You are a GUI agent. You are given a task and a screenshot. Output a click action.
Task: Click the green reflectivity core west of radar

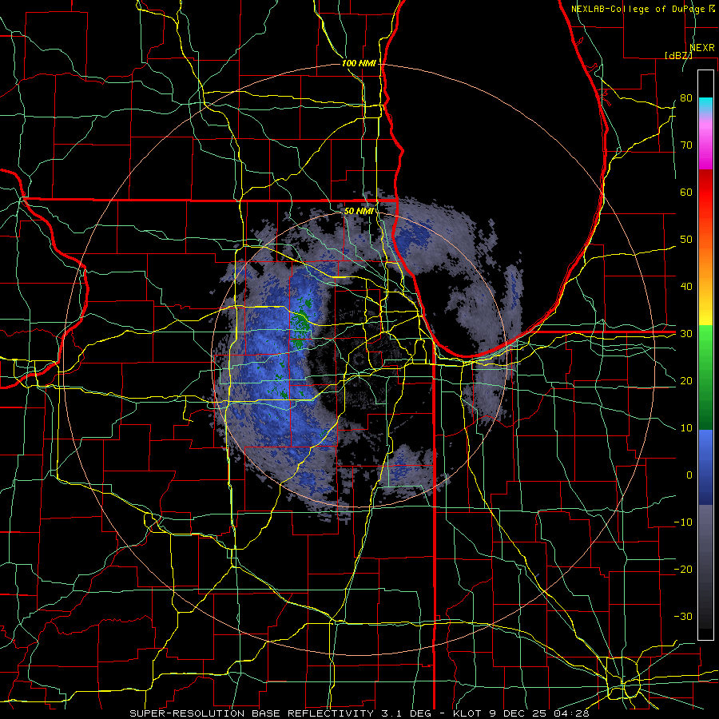click(x=301, y=321)
